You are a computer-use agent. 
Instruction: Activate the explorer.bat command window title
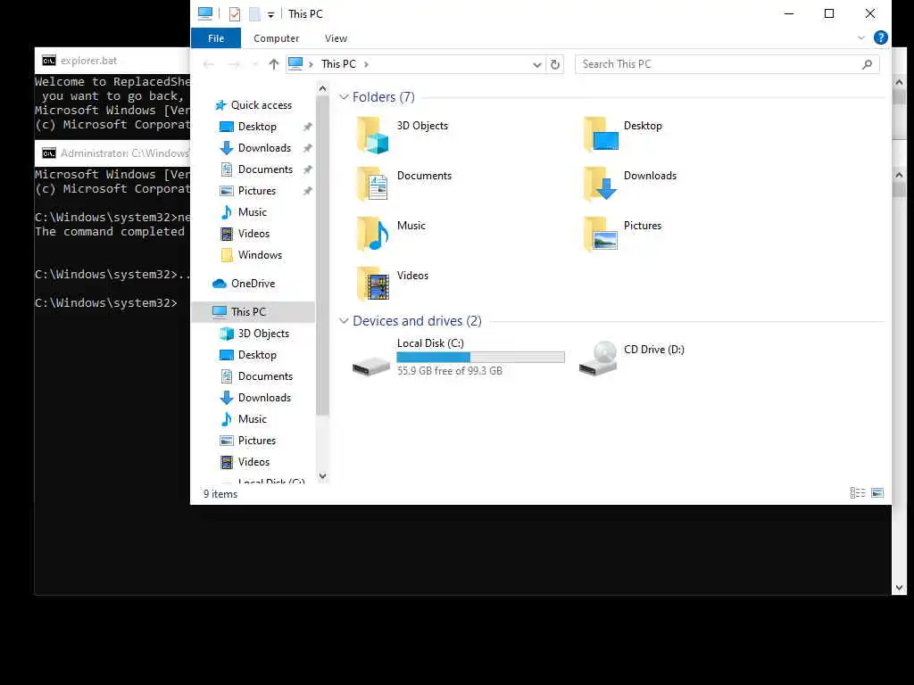tap(88, 61)
